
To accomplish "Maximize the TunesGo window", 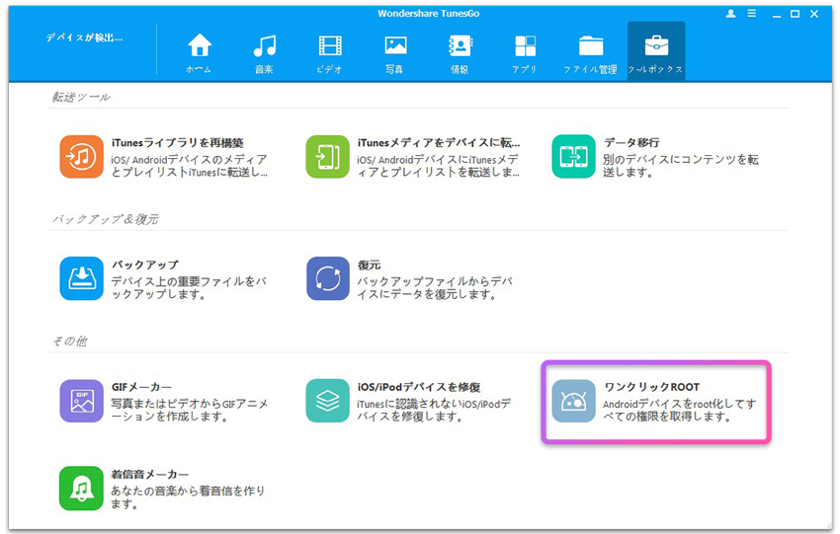I will click(x=795, y=14).
